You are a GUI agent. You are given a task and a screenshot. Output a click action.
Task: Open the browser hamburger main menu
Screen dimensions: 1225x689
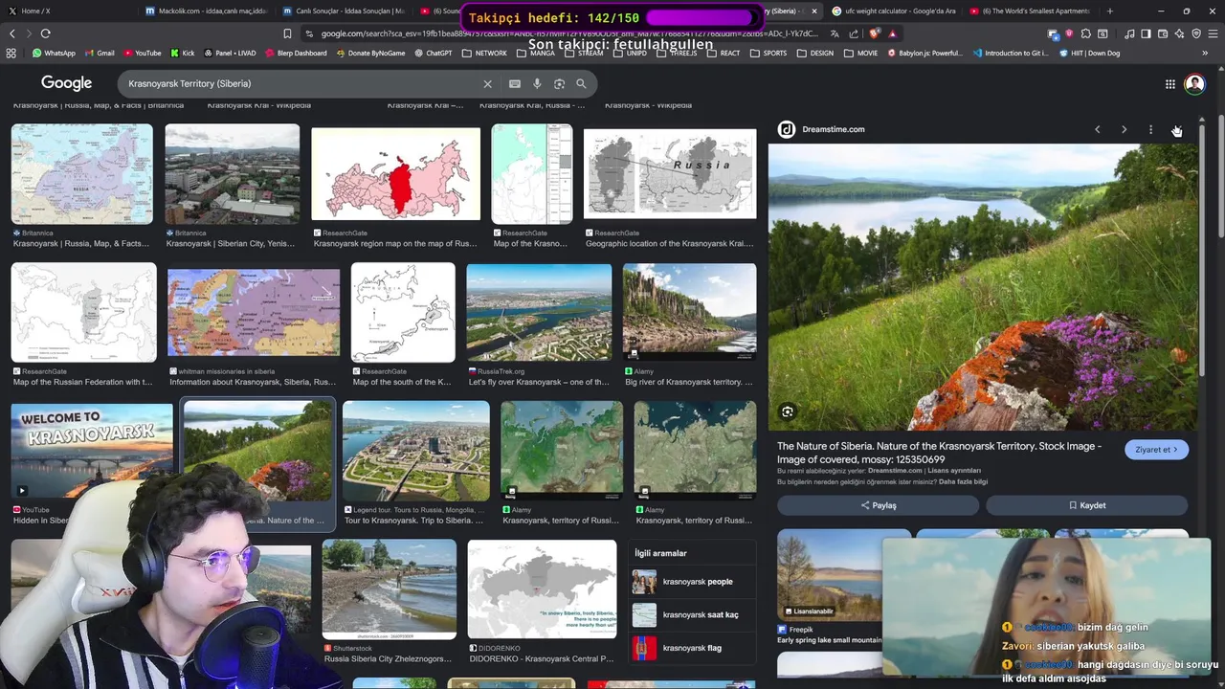tap(1213, 33)
